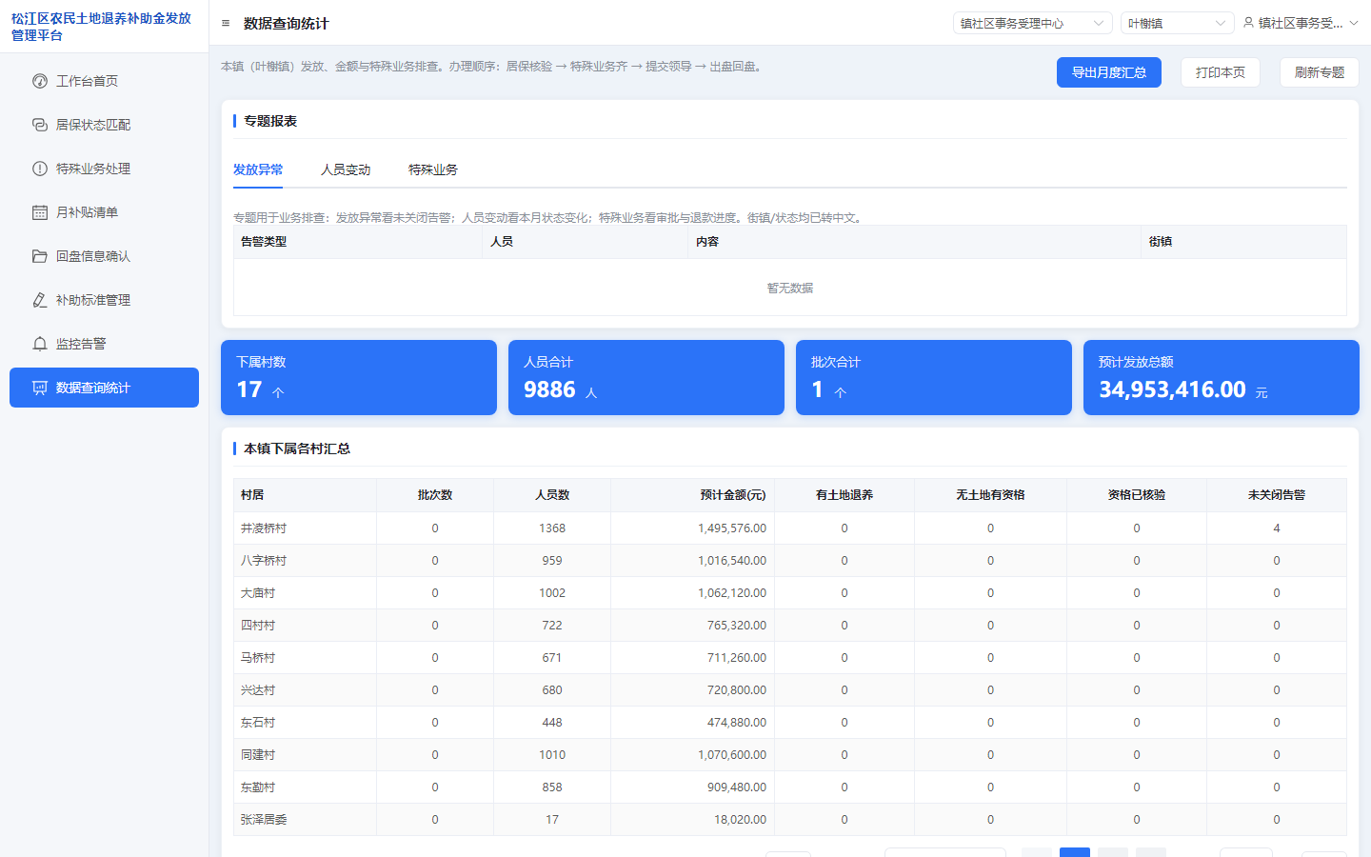Click the 回盘信息确认 folder icon

click(40, 256)
